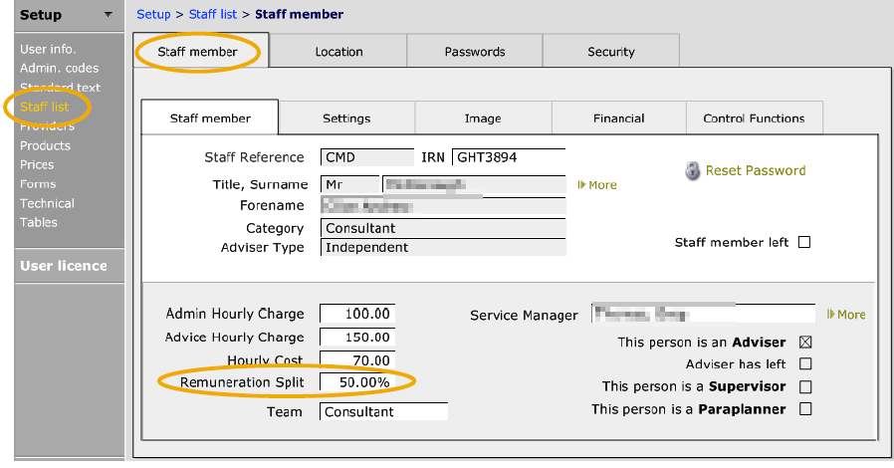Click the Remuneration Split field
This screenshot has height=468, width=894.
(357, 382)
